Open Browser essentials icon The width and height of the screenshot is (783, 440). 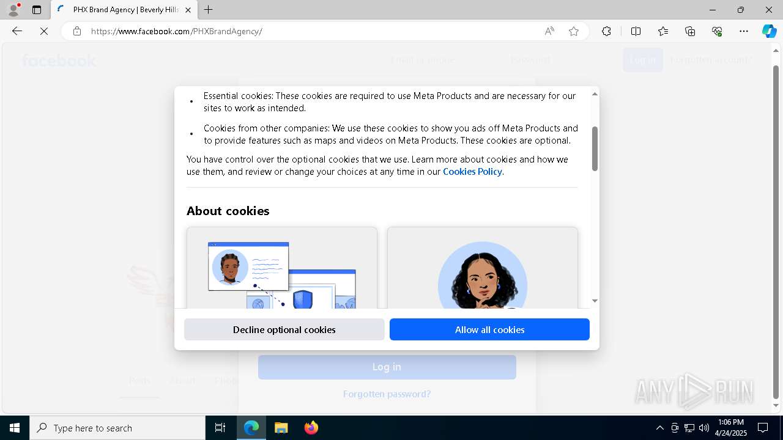coord(717,31)
